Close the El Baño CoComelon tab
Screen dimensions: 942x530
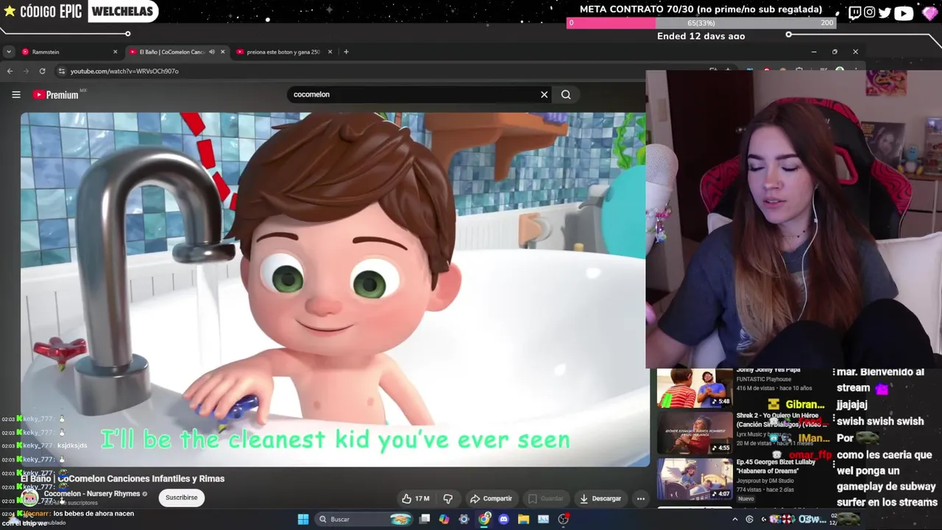[222, 52]
